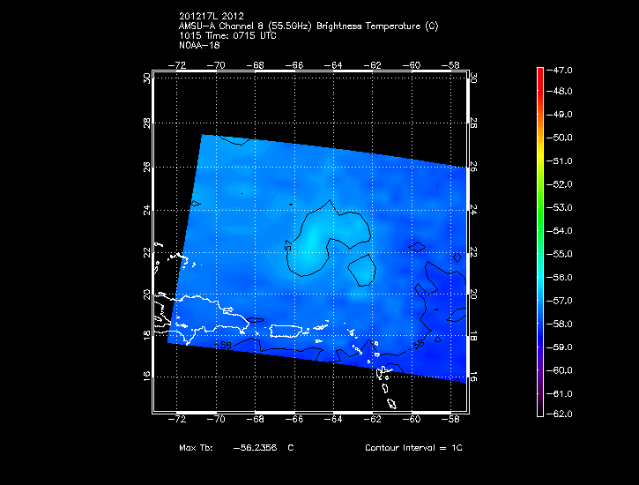This screenshot has height=485, width=639.
Task: Click the 20 latitude label on left axis
Action: click(x=146, y=295)
